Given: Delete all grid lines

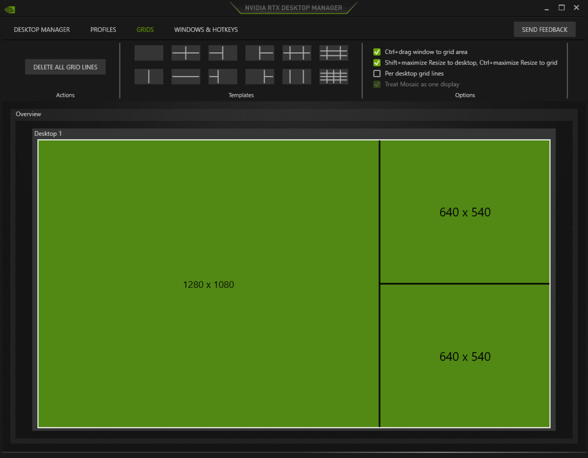Looking at the screenshot, I should point(65,67).
